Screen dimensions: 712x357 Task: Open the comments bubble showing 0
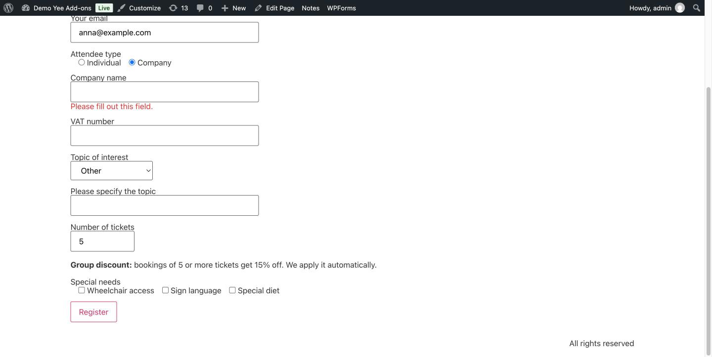pyautogui.click(x=204, y=8)
